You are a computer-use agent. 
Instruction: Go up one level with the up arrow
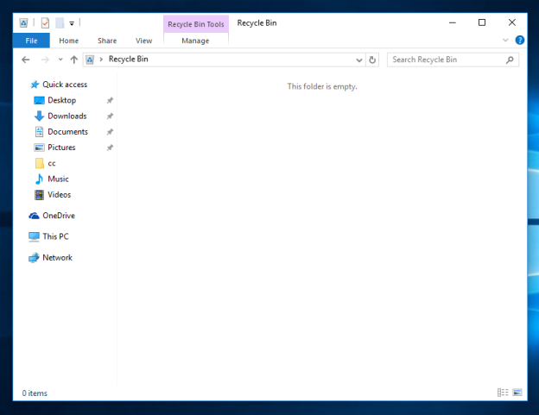point(74,60)
